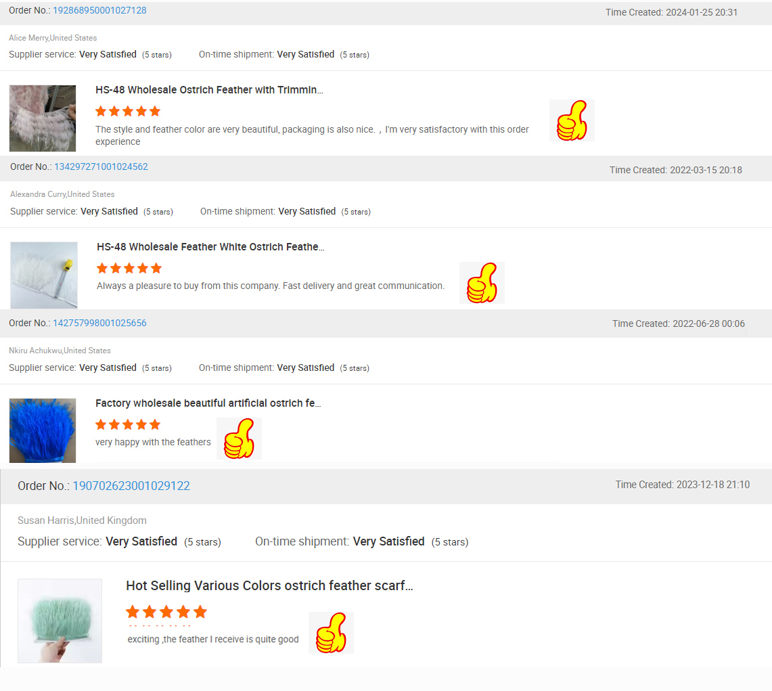
Task: Open 'Factory wholesale beautiful artificial ostrich' title
Action: [x=208, y=403]
